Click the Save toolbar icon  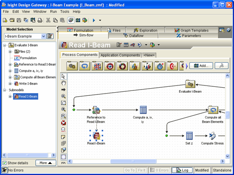(19, 20)
